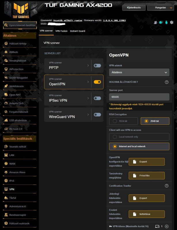This screenshot has height=230, width=177.
Task: Expand OpenVPN server details chevron
Action: [88, 82]
